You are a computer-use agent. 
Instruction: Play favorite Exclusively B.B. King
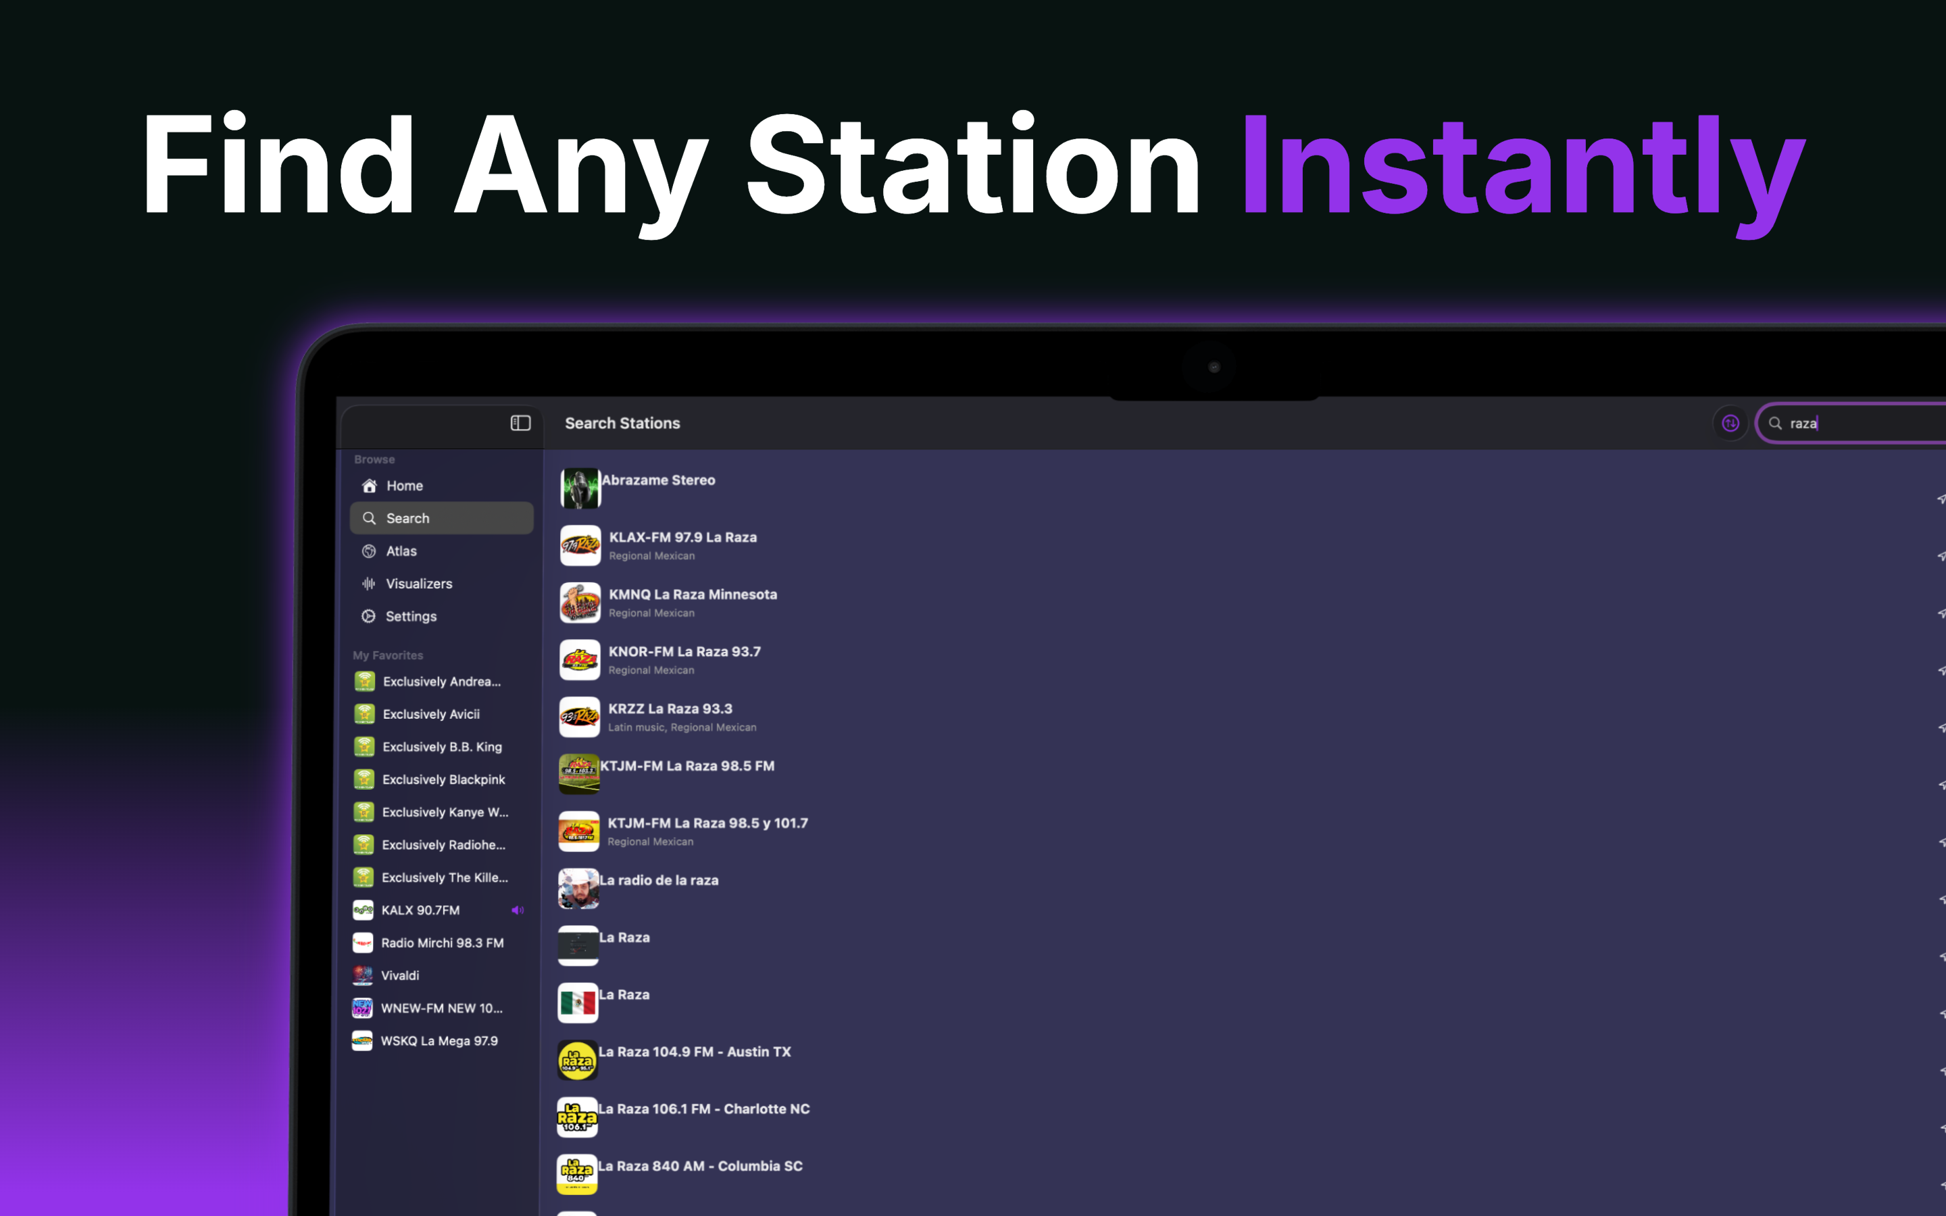click(441, 747)
